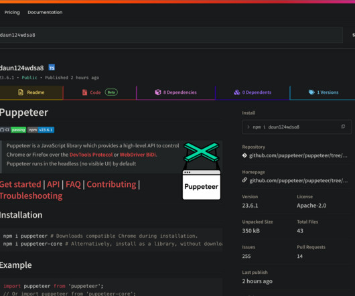
Task: Click the License value Apache-2.0
Action: click(x=311, y=206)
